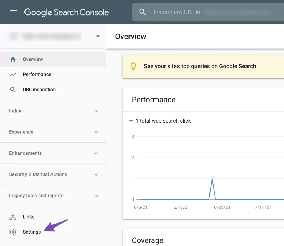Click the Settings gear icon

pos(13,232)
